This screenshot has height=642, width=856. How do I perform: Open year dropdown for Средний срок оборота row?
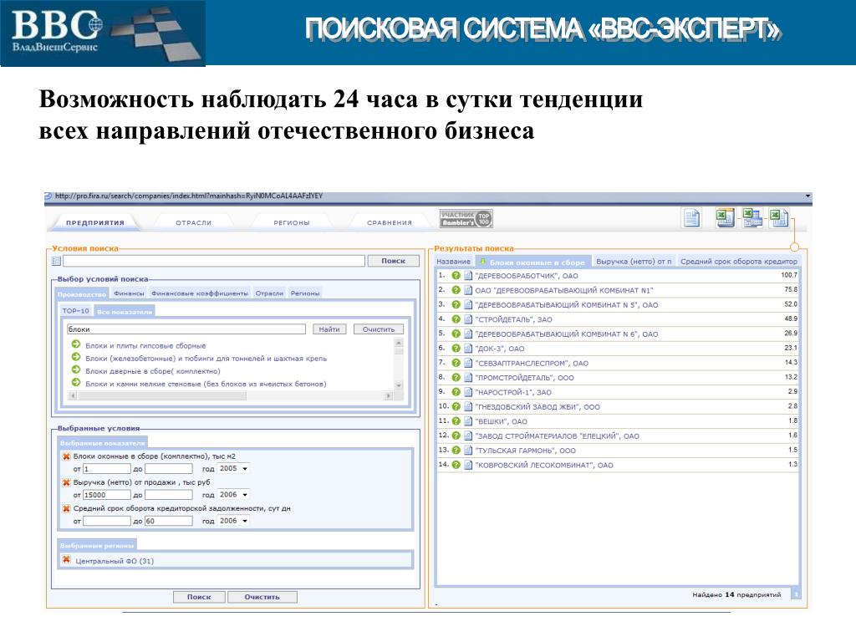233,521
